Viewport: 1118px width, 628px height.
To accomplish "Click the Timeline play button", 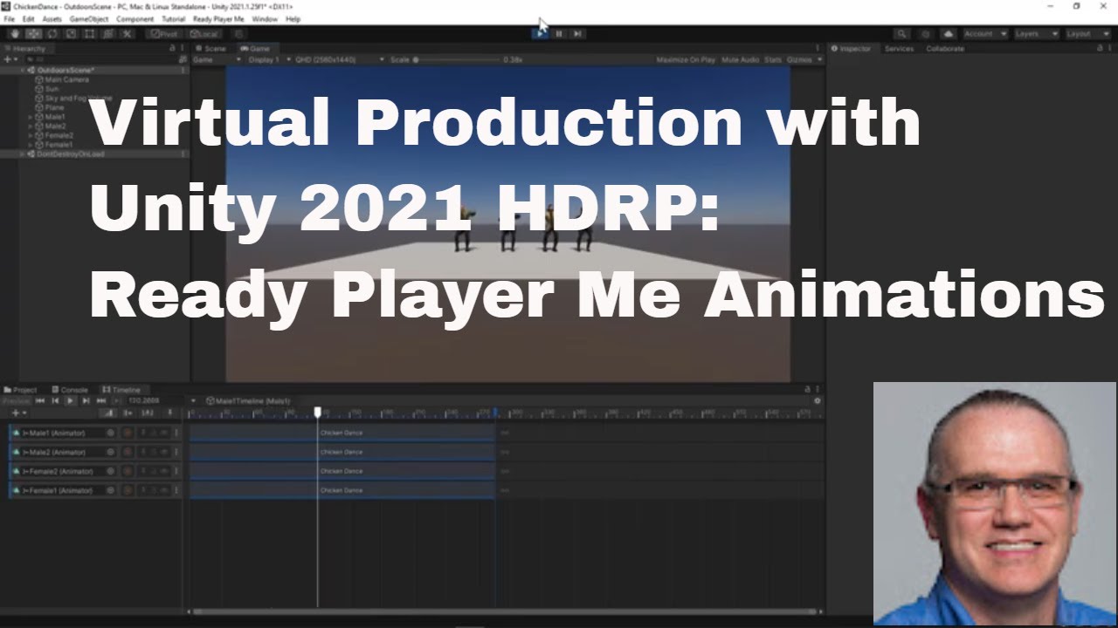I will 70,400.
